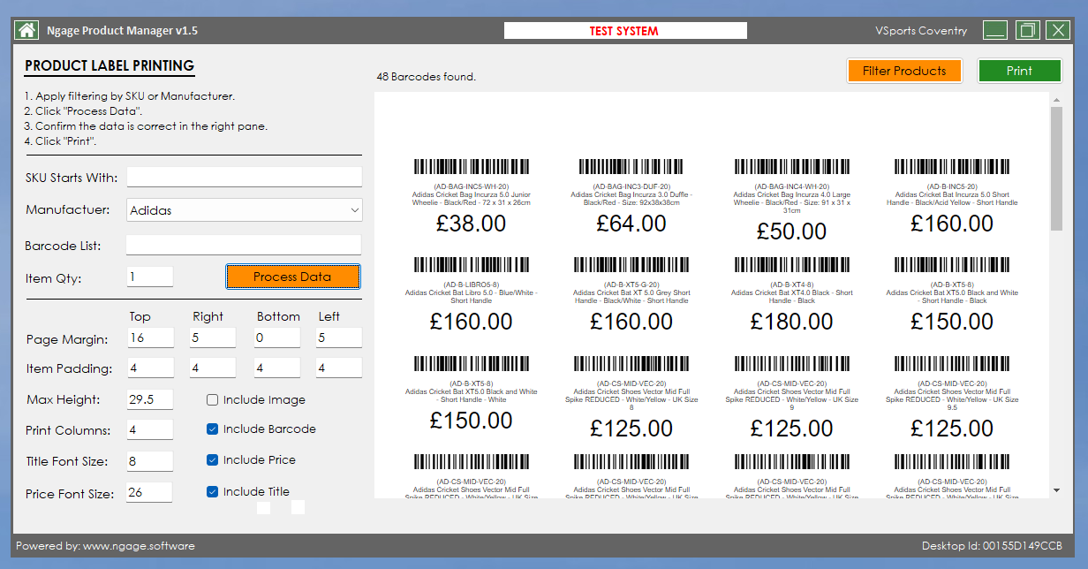Click the Desktop Id text in footer

point(992,546)
